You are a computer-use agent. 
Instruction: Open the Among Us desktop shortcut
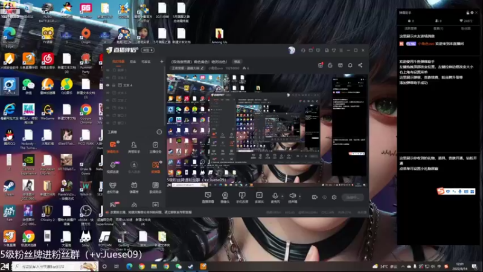pyautogui.click(x=219, y=36)
